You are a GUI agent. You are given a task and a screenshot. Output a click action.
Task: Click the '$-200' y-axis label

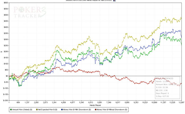6,101
